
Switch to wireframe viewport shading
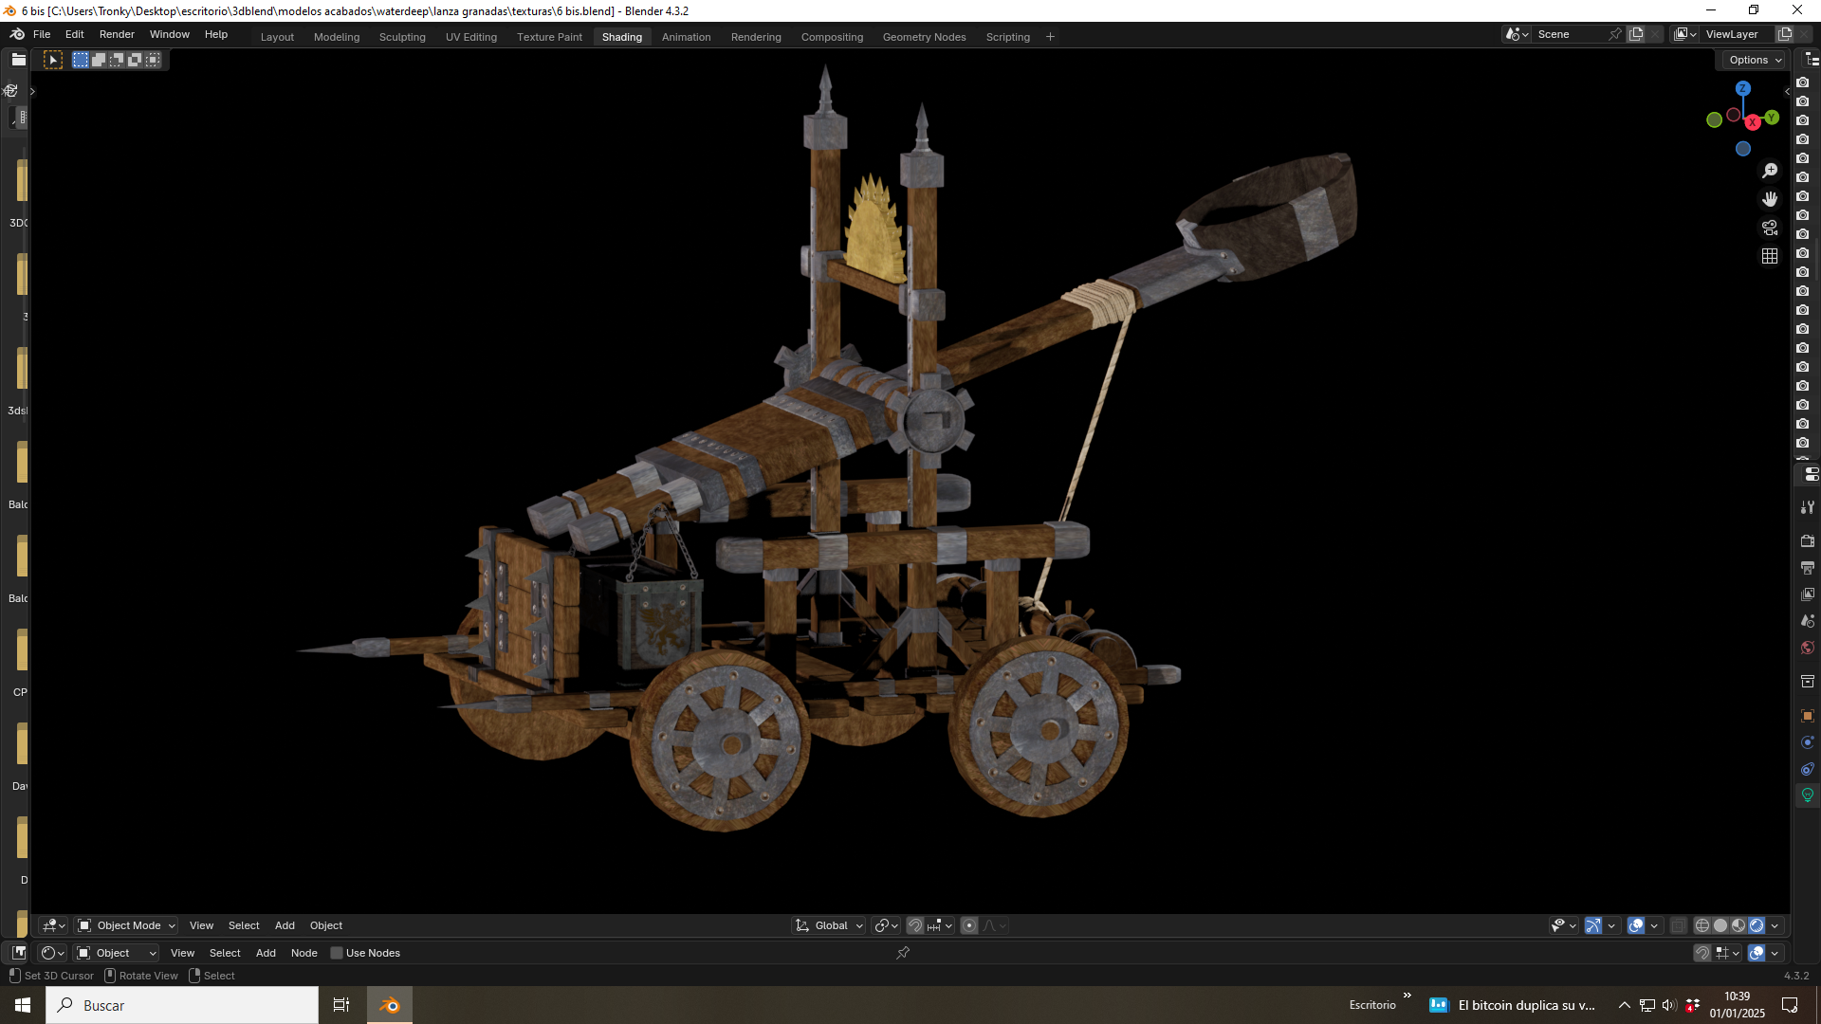pyautogui.click(x=1702, y=925)
